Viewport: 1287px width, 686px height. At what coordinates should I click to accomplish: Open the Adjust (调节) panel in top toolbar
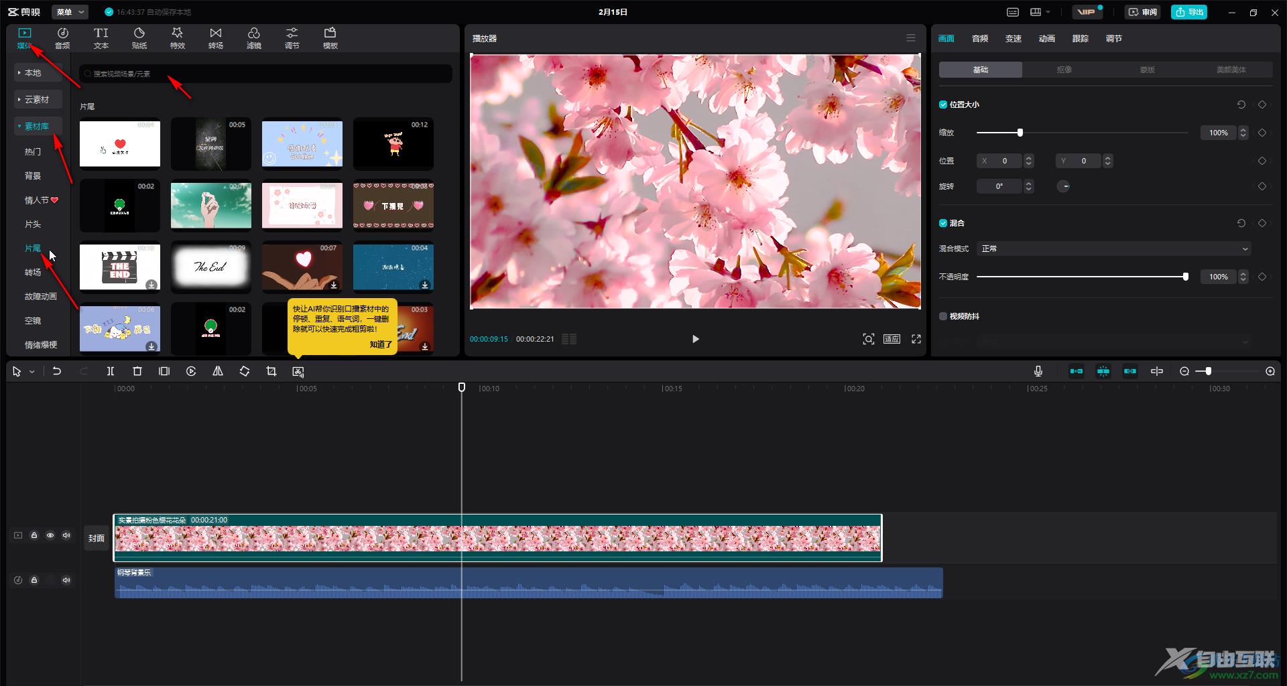(x=292, y=38)
